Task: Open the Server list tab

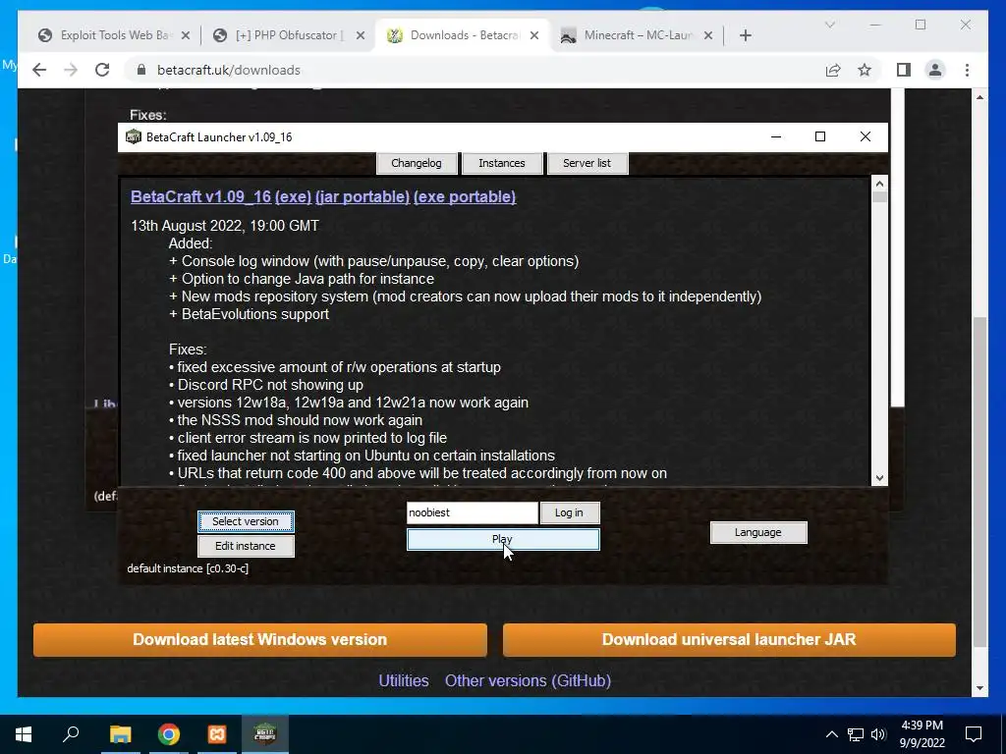Action: click(x=587, y=163)
